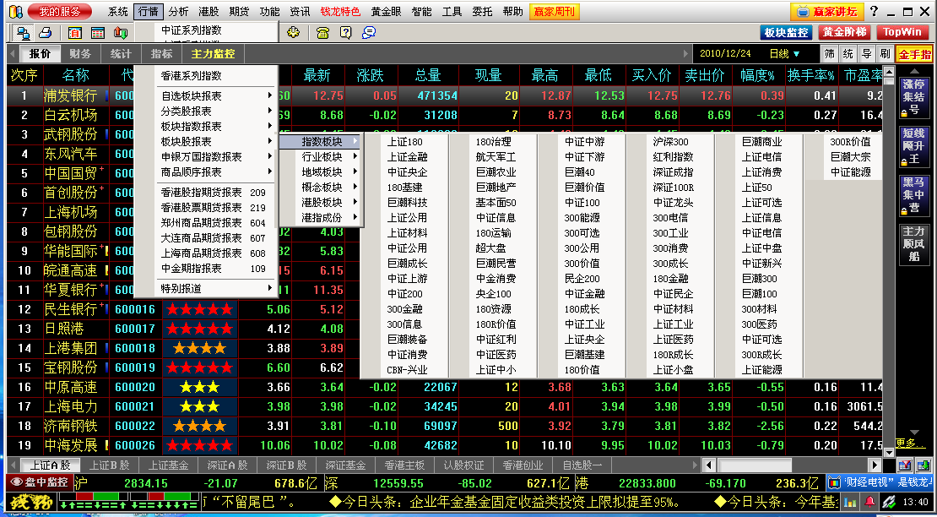Select 香港系列指数 menu item
937x517 pixels.
pyautogui.click(x=216, y=76)
